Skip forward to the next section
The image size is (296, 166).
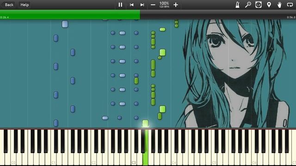point(142,5)
